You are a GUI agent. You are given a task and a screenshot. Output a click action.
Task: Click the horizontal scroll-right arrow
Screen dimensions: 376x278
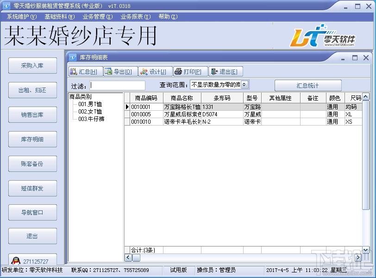point(358,257)
